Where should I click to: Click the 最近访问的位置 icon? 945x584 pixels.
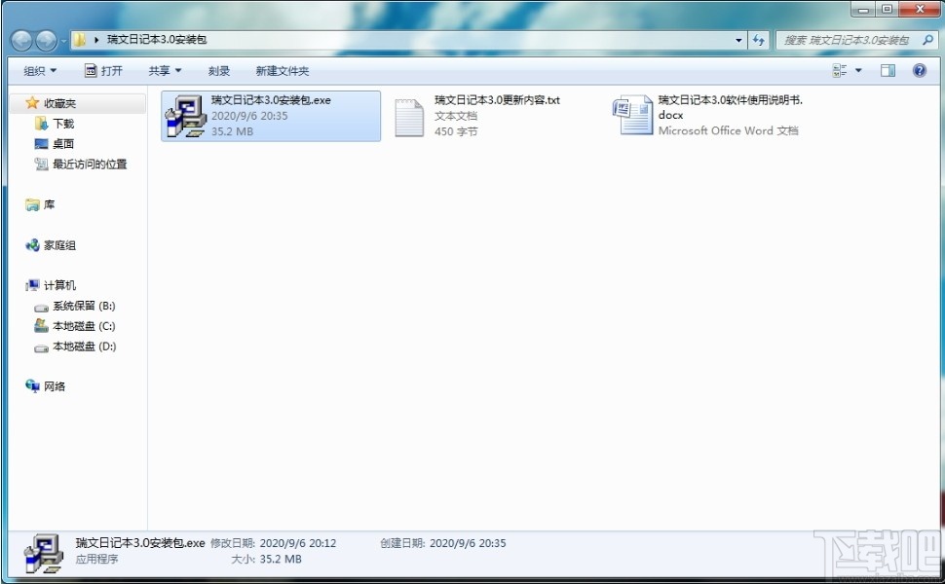pyautogui.click(x=42, y=164)
